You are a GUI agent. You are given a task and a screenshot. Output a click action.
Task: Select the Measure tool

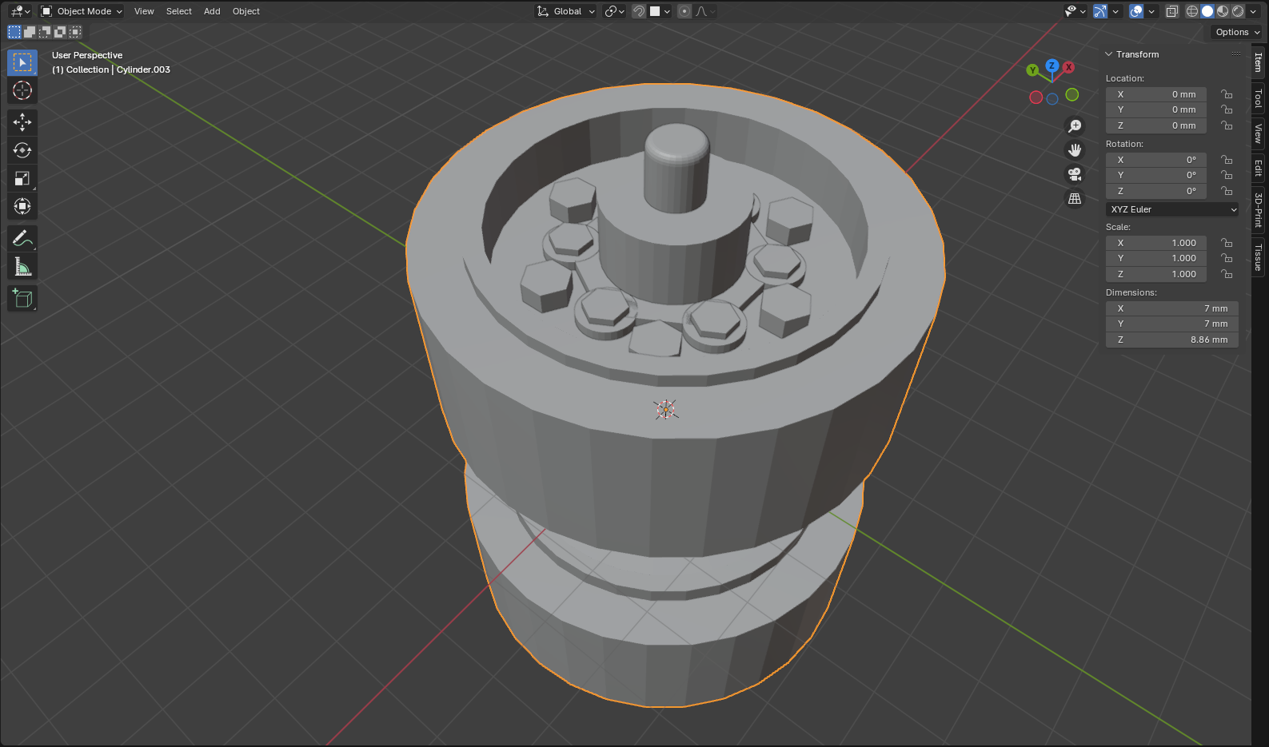(x=22, y=267)
